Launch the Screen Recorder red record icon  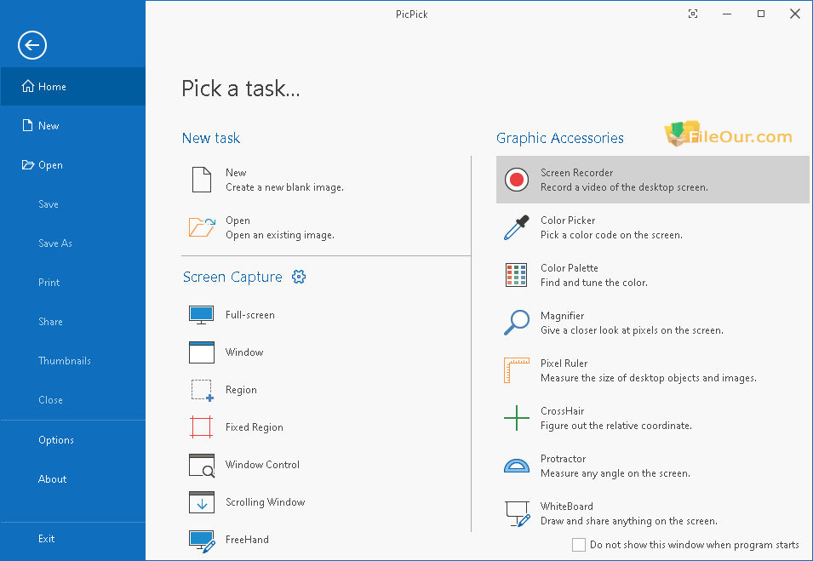click(x=517, y=180)
